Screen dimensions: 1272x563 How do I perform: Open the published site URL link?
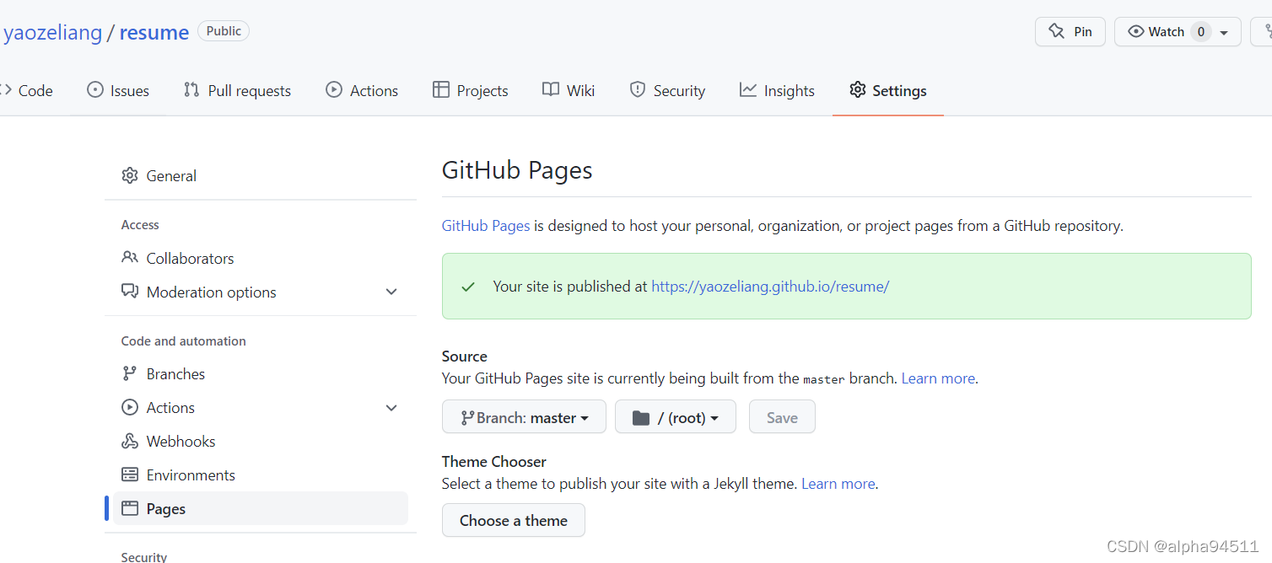click(770, 286)
